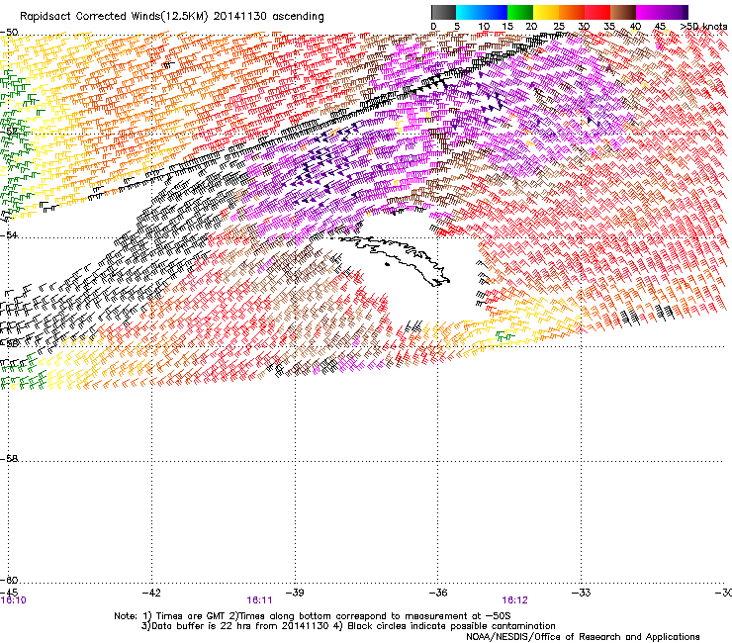Click the South Georgia island outline
Screen dimensions: 732x643
click(395, 259)
